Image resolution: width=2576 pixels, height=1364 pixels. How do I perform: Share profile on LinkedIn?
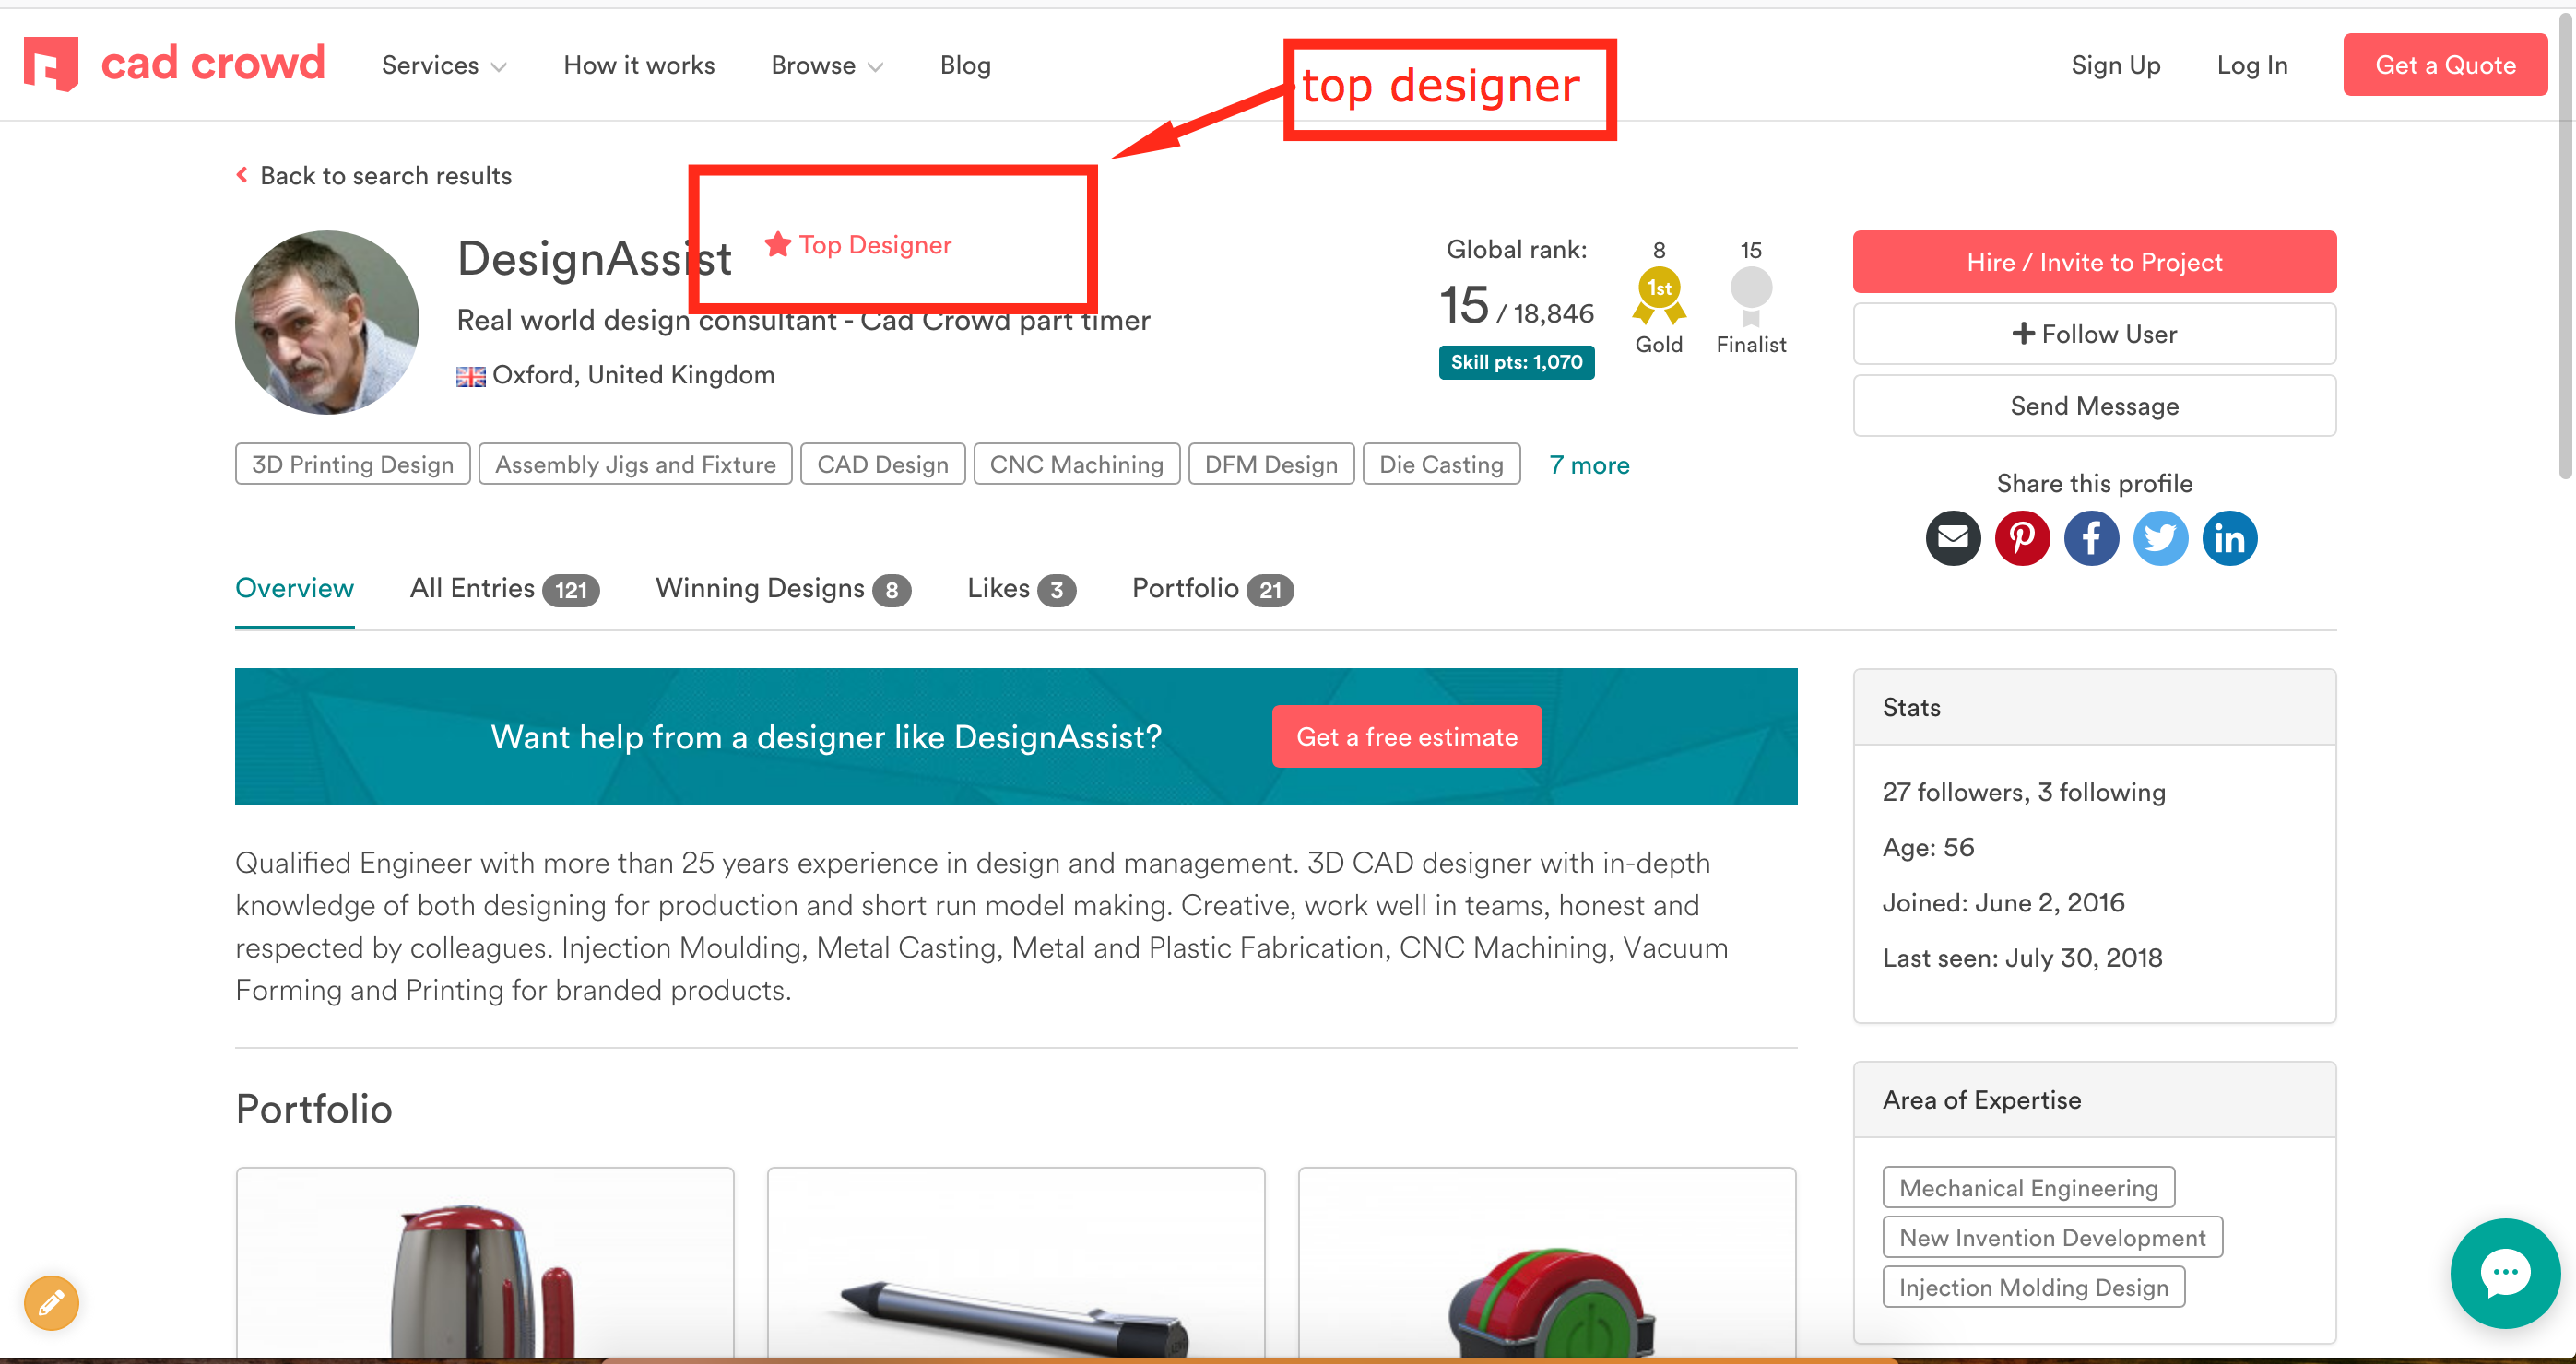point(2229,537)
